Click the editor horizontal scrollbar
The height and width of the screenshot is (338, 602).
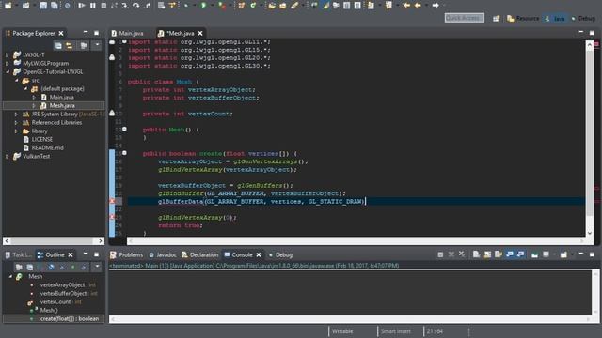click(x=356, y=241)
